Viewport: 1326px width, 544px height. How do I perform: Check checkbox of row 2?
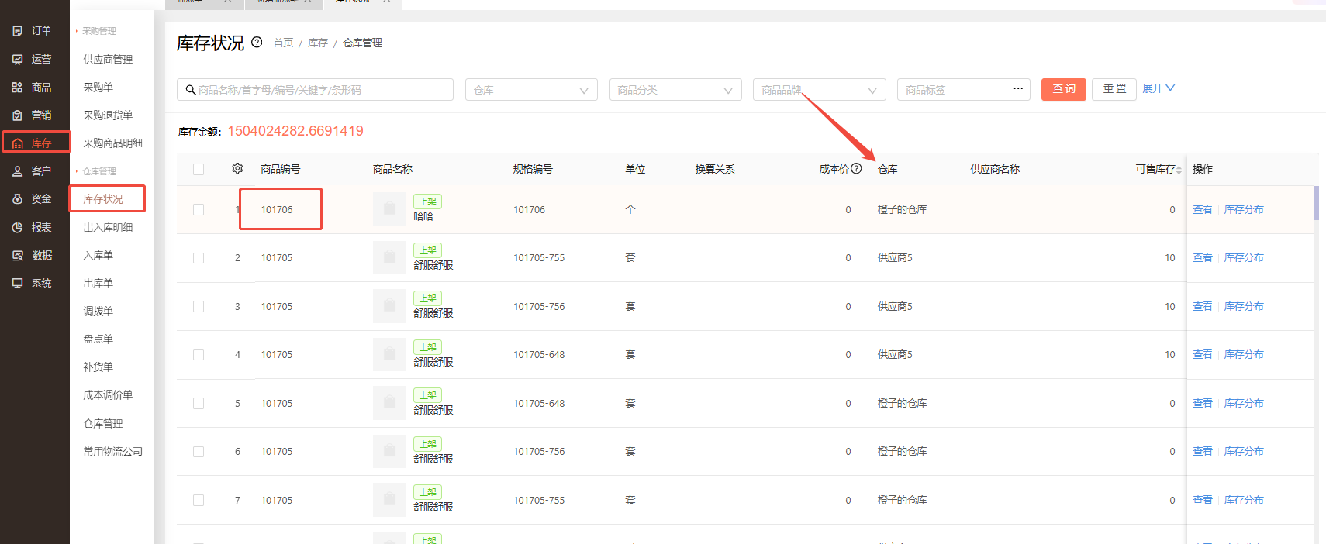coord(199,258)
